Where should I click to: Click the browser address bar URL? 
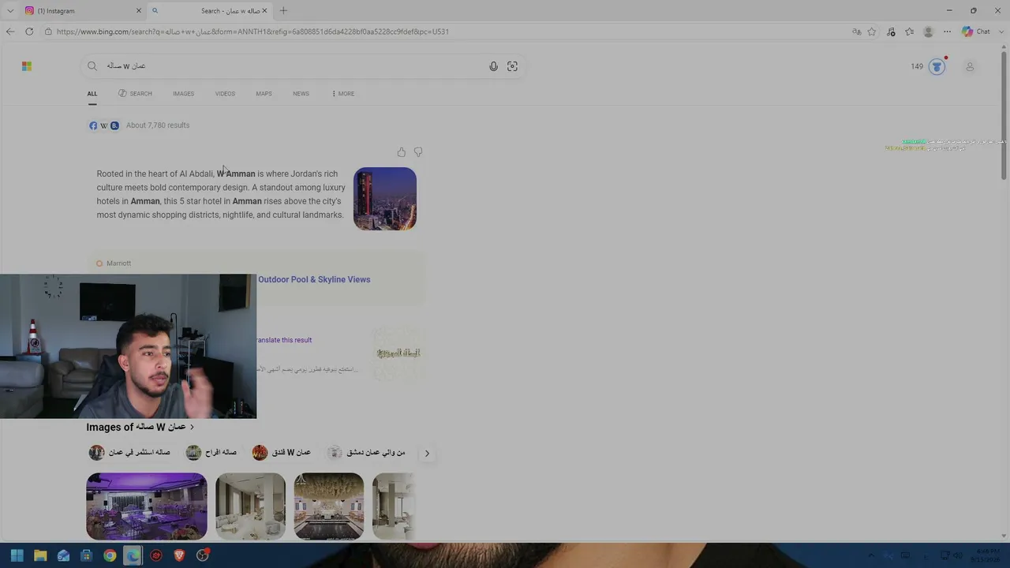click(252, 32)
